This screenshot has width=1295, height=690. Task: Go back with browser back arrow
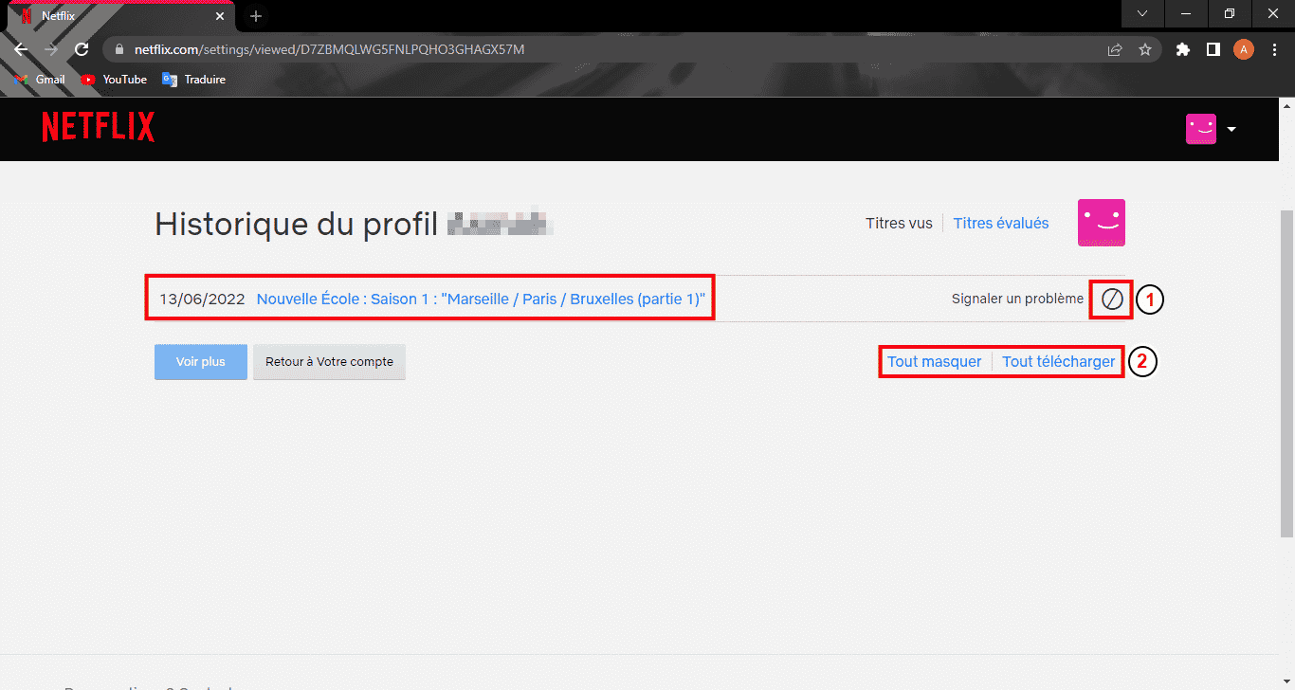pos(21,49)
